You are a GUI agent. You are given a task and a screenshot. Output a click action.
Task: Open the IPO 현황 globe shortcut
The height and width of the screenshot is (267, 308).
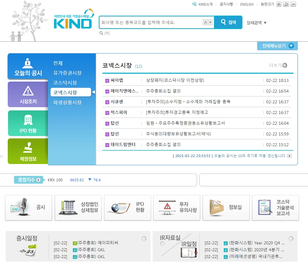coord(127,208)
